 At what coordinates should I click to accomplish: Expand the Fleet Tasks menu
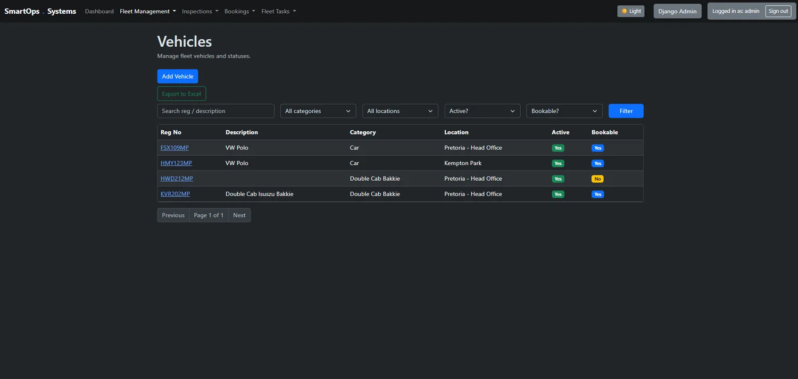click(279, 11)
